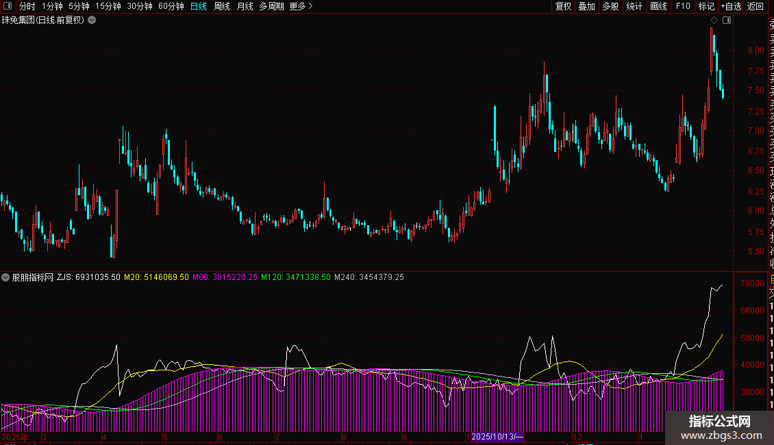Click price level 5.50 on price axis
The height and width of the screenshot is (445, 774).
(x=756, y=251)
